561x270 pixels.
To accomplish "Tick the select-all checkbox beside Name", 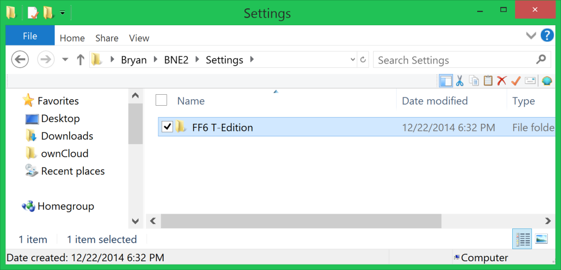I will (x=162, y=100).
